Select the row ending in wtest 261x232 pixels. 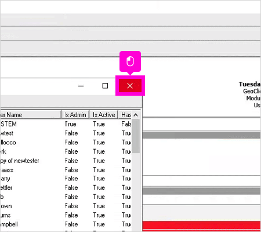pyautogui.click(x=66, y=133)
